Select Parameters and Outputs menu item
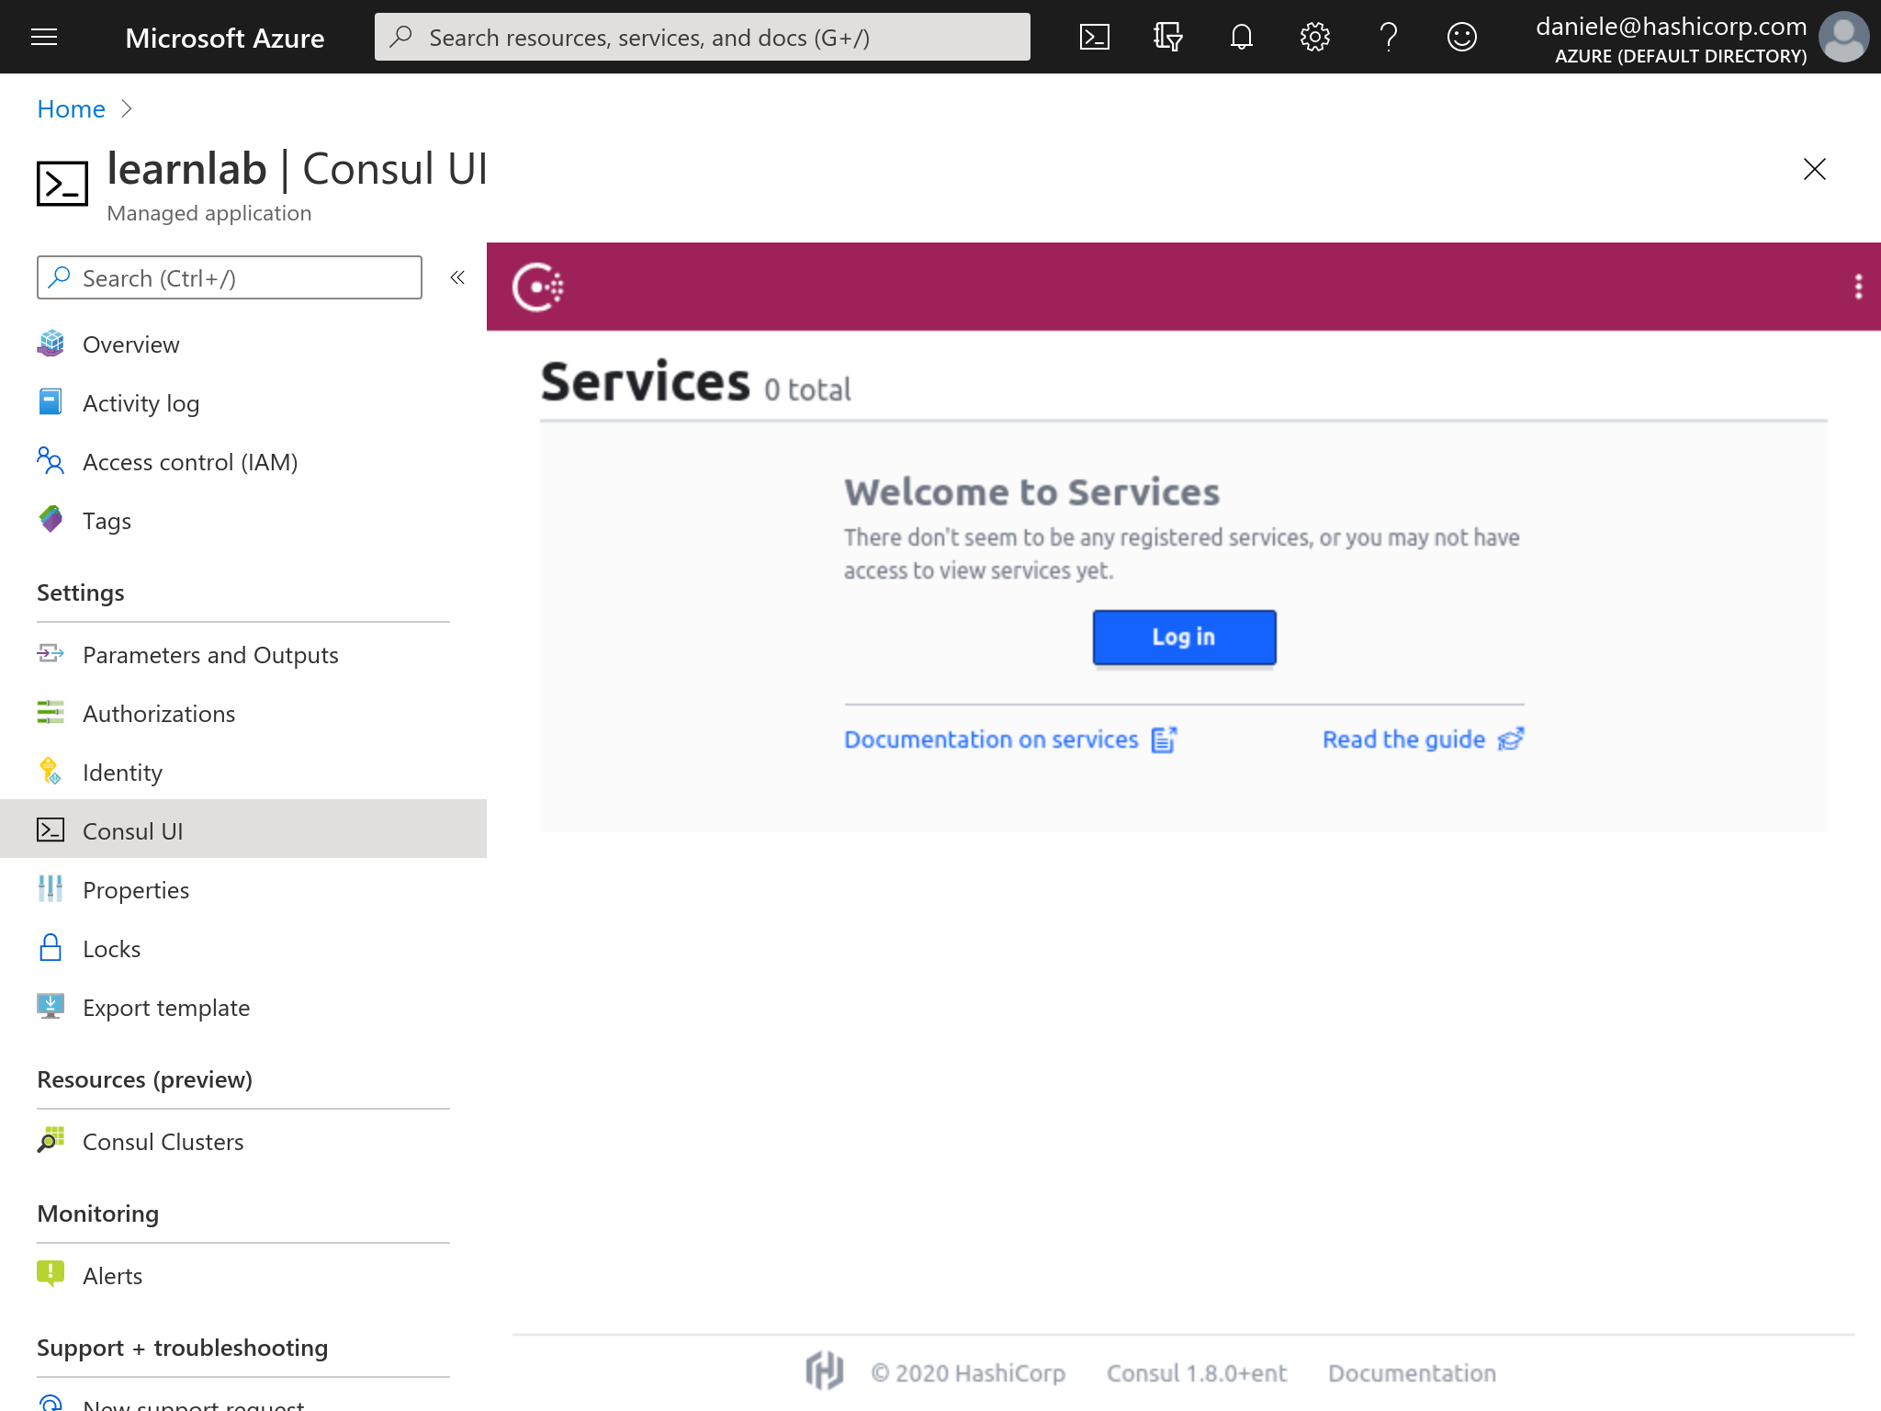 209,655
